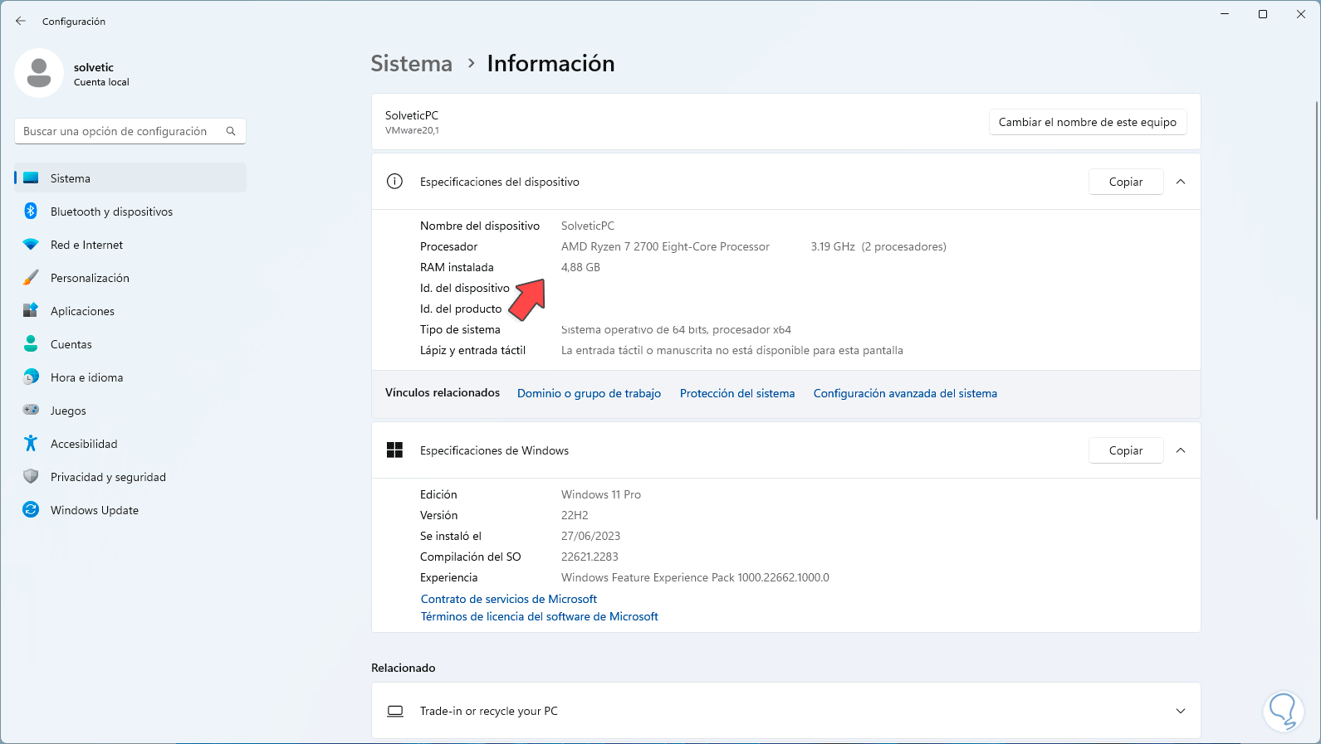Click Cambiar el nombre de este equipo

tap(1087, 122)
